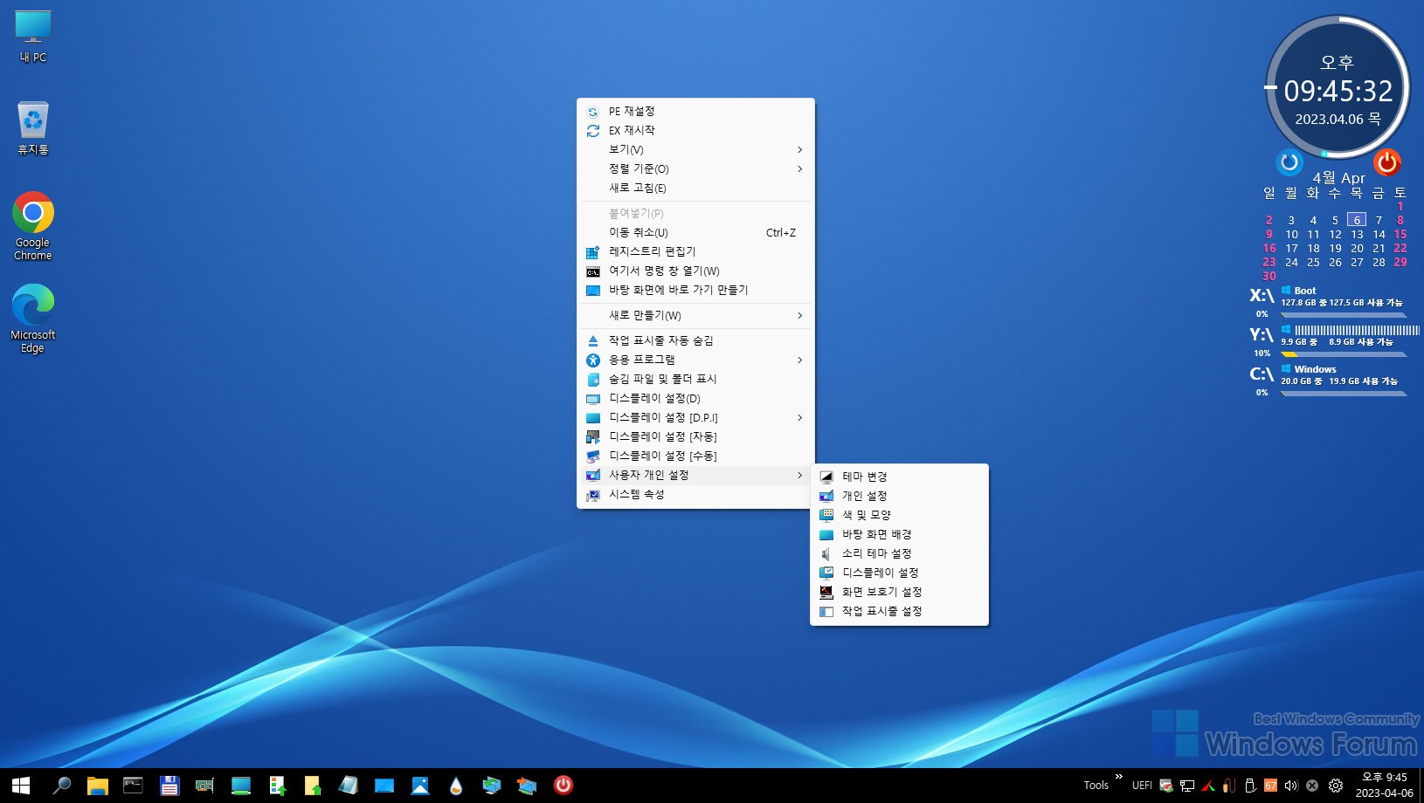
Task: Click the blue monitor with green bar
Action: coord(240,786)
